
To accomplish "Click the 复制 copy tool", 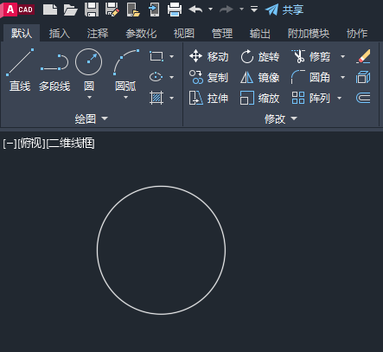I will point(208,77).
